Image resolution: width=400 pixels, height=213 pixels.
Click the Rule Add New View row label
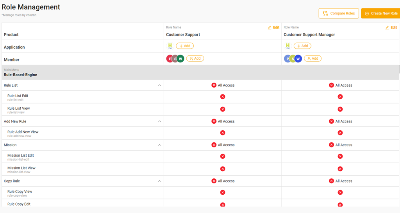click(x=23, y=132)
